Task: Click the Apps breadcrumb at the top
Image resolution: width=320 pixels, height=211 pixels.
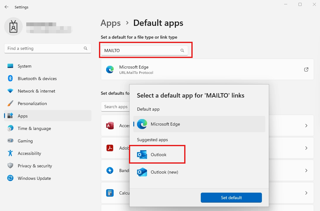Action: tap(111, 23)
